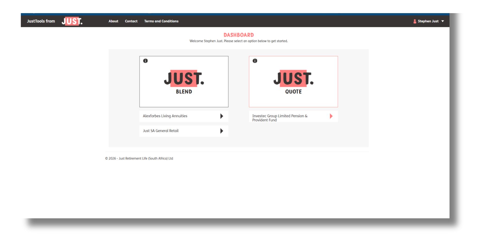This screenshot has height=248, width=485.
Task: Expand the Investec Group Limited Pension arrow
Action: click(331, 116)
